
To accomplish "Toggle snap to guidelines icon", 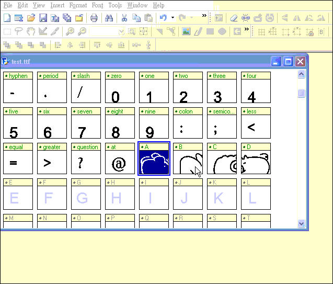I will pos(297,32).
